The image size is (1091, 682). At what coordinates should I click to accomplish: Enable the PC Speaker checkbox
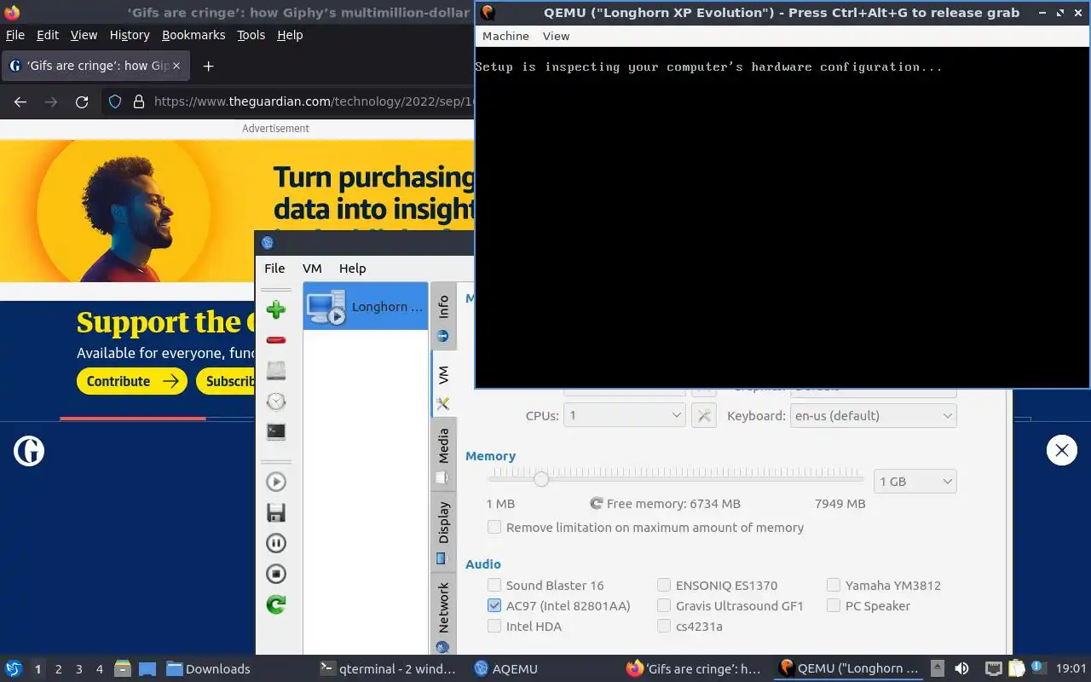click(834, 605)
